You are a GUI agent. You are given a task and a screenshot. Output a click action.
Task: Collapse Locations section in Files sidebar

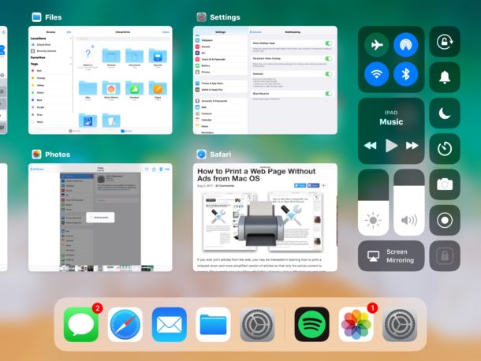click(x=70, y=39)
